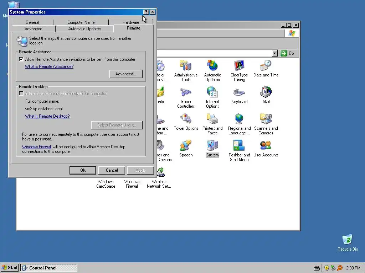Open Administrative Tools icon in Control Panel
This screenshot has height=273, width=365.
point(186,71)
